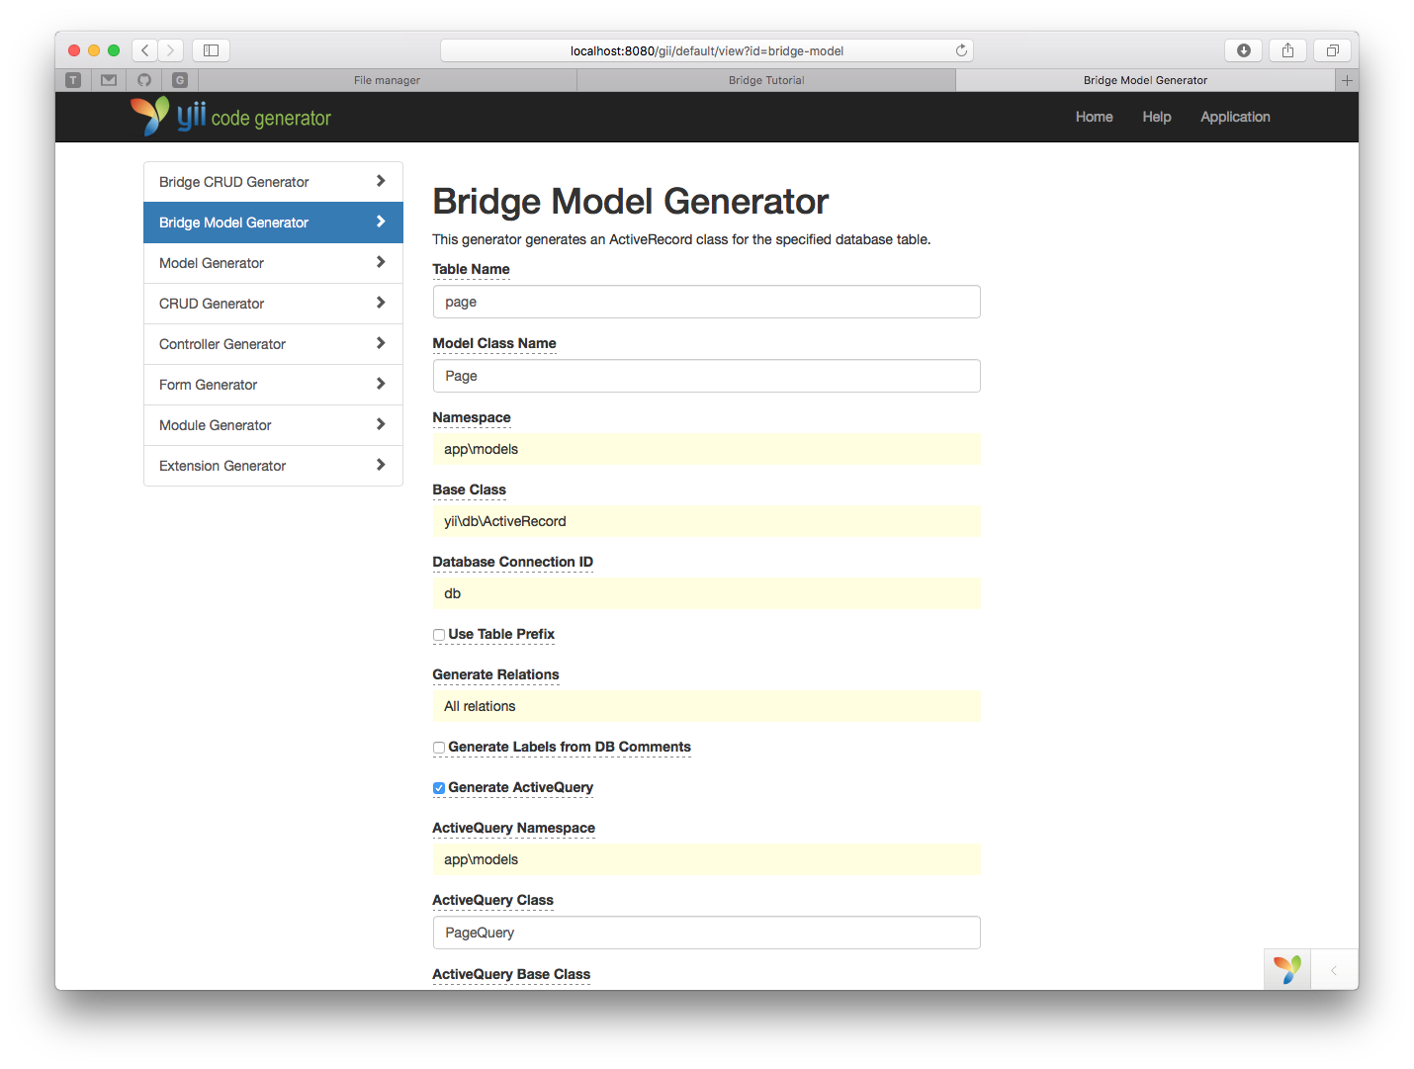The width and height of the screenshot is (1414, 1069).
Task: Open Application in the top navigation
Action: click(1235, 117)
